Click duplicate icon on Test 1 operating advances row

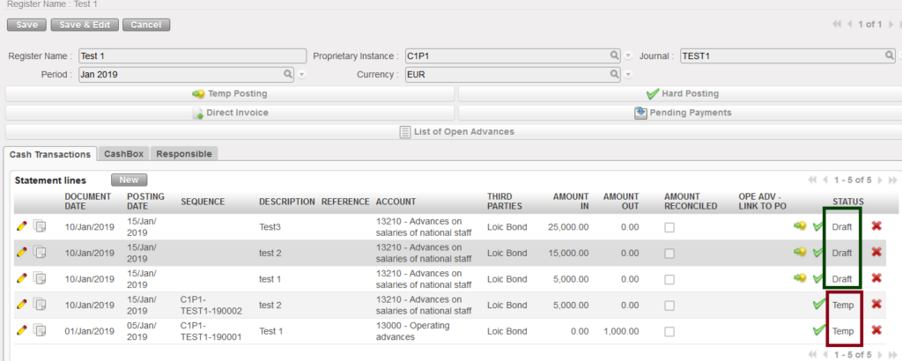40,330
